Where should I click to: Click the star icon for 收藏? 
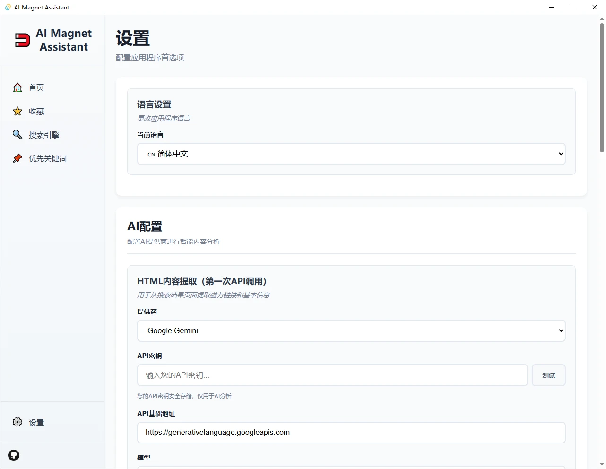[17, 111]
